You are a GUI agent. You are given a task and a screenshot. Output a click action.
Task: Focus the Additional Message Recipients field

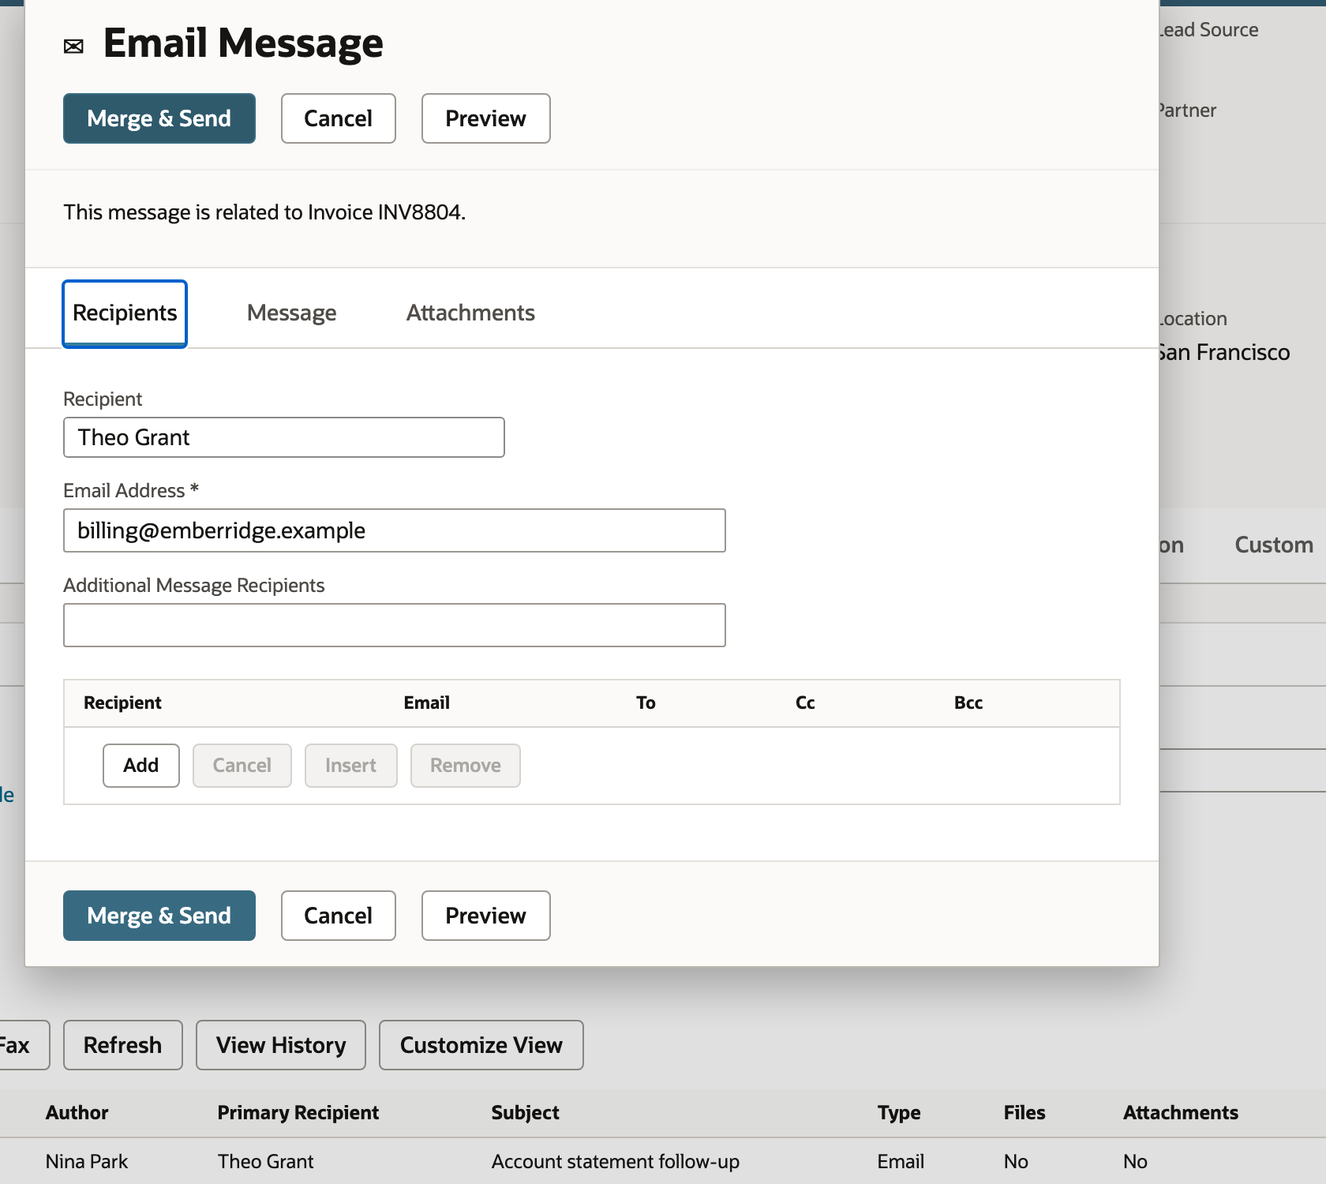(395, 625)
